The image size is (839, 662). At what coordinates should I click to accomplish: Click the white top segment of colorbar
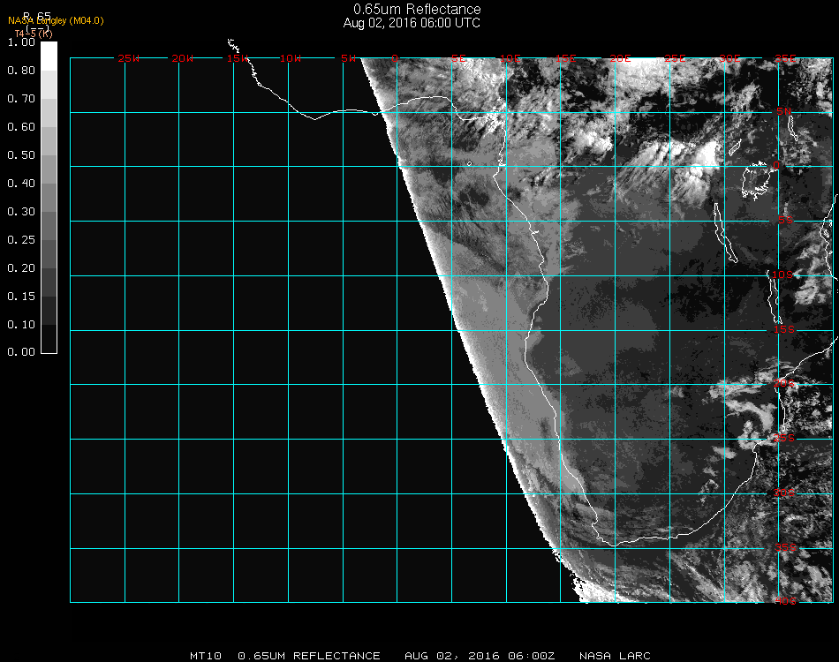[x=49, y=56]
